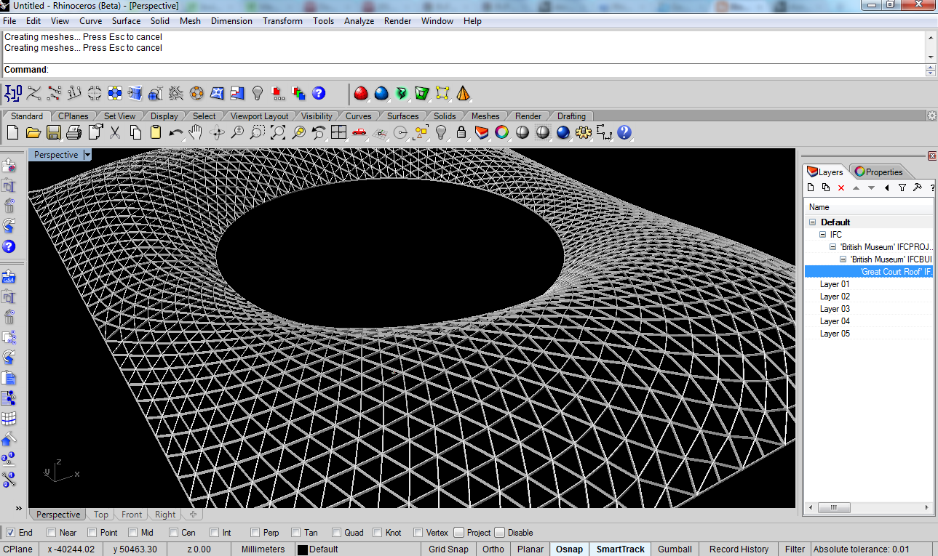Toggle Gumball in the status bar
This screenshot has height=556, width=938.
(675, 549)
